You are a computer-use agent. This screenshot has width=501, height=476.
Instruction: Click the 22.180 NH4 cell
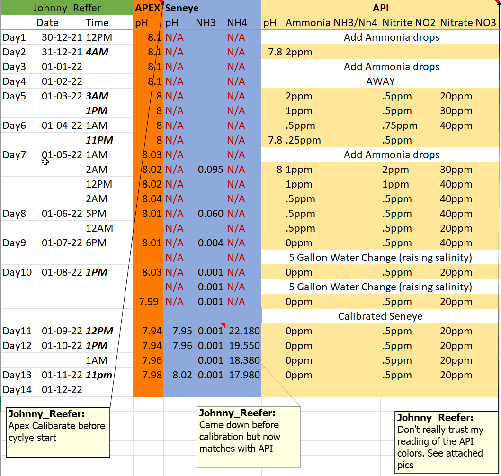(x=244, y=331)
